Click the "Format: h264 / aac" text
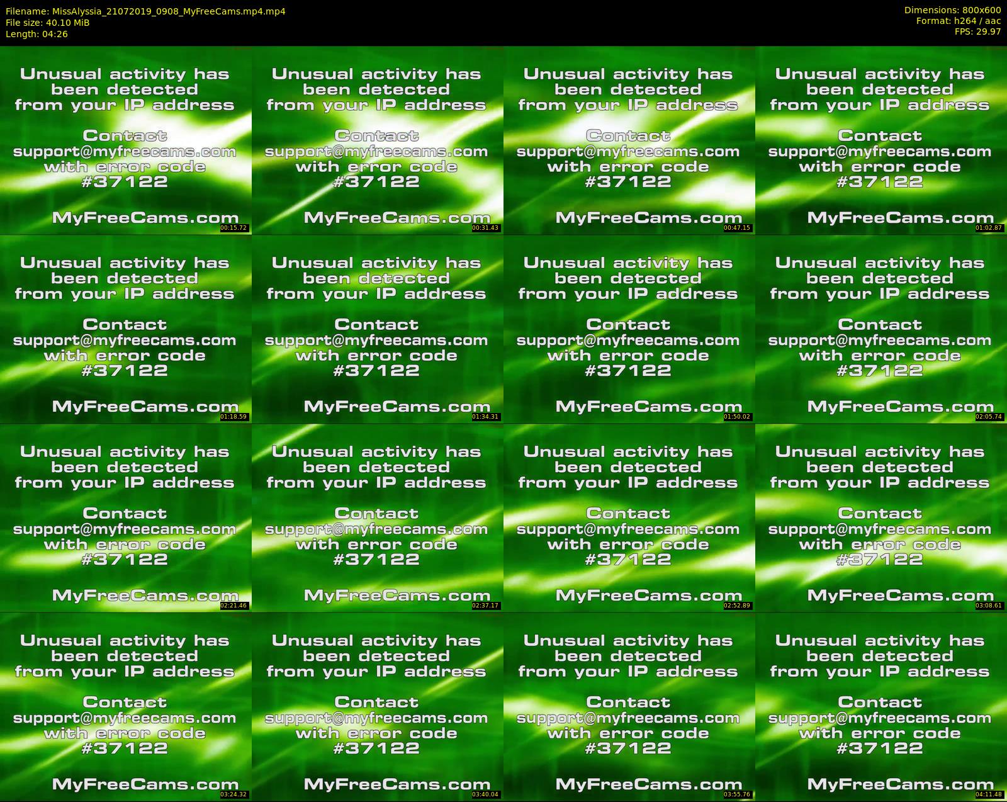 959,21
